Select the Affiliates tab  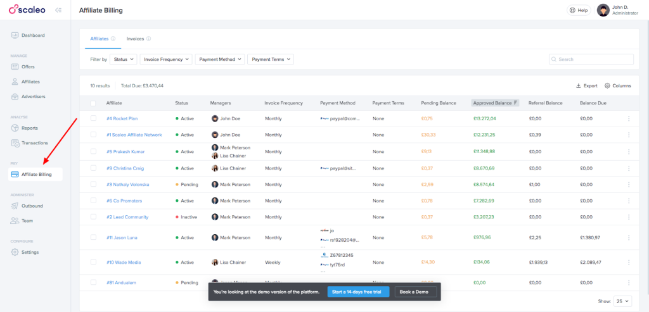coord(100,39)
